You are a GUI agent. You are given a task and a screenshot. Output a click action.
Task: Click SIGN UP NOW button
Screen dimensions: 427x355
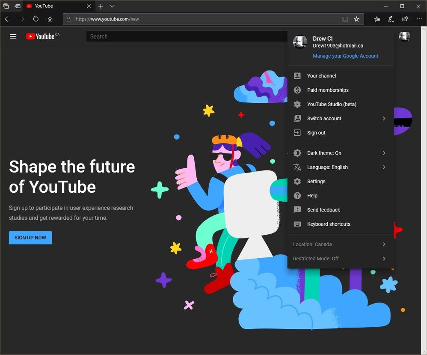coord(30,238)
